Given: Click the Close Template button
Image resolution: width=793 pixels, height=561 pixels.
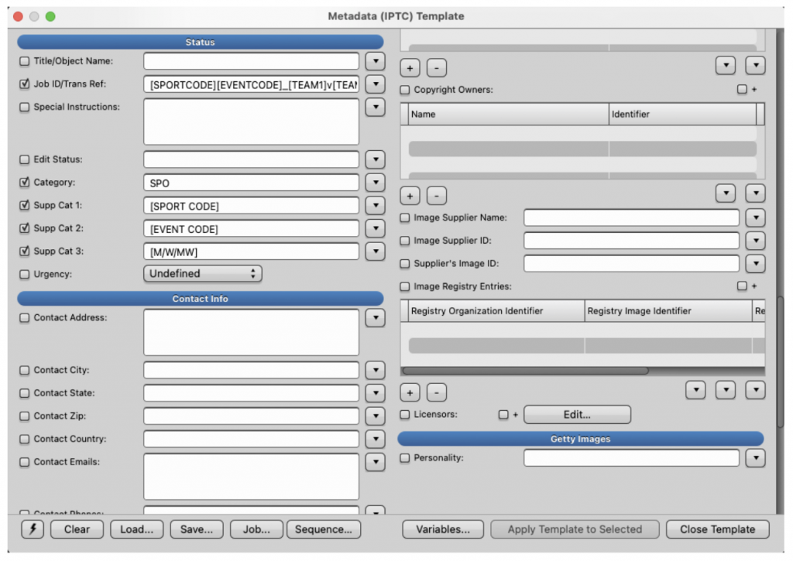Looking at the screenshot, I should 718,529.
